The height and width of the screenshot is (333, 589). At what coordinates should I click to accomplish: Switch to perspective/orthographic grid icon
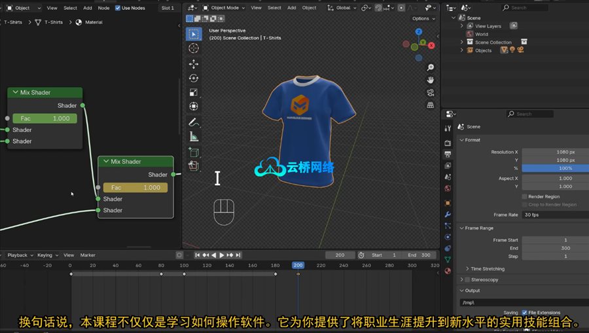click(430, 105)
